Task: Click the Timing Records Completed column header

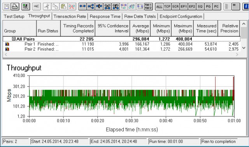Action: 78,28
